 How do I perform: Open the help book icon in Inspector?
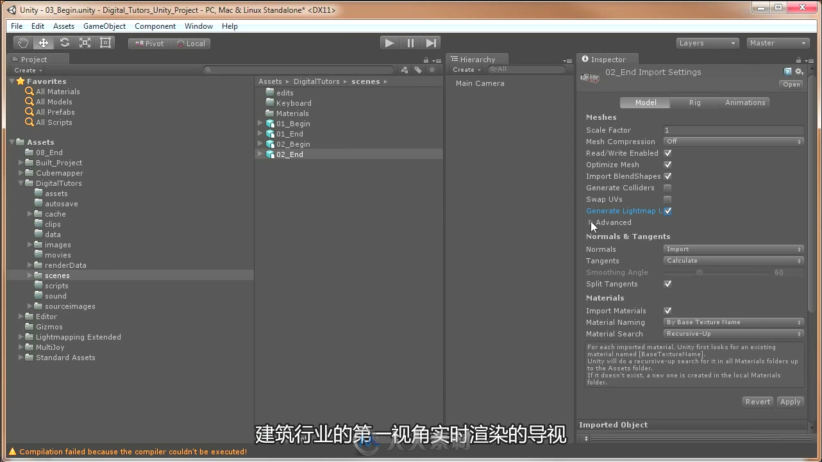pos(788,72)
